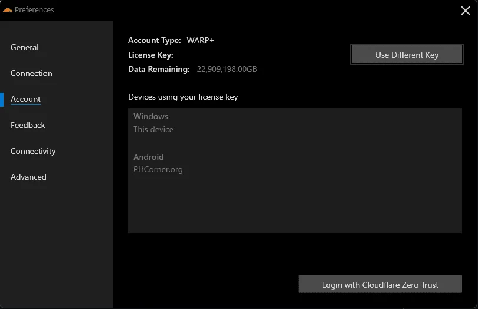The height and width of the screenshot is (309, 478).
Task: Click the Use Different Key button
Action: (x=407, y=55)
